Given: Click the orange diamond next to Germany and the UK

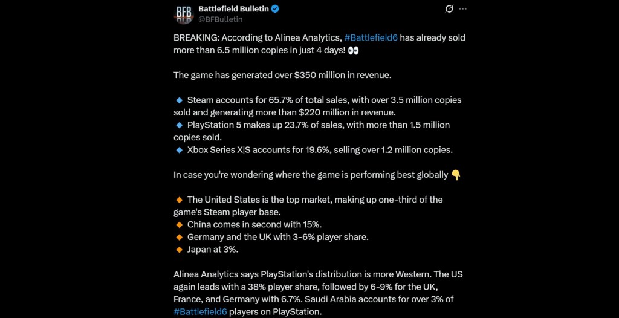Looking at the screenshot, I should 179,237.
